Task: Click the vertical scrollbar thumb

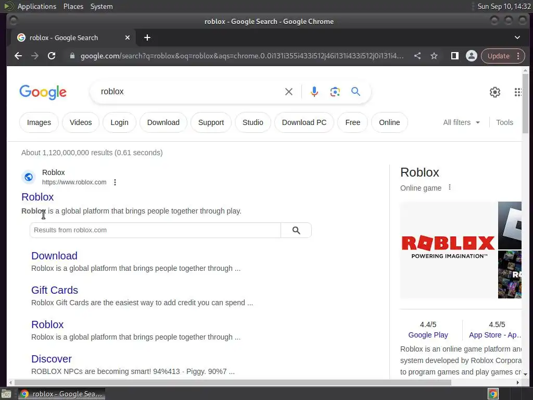Action: [526, 104]
